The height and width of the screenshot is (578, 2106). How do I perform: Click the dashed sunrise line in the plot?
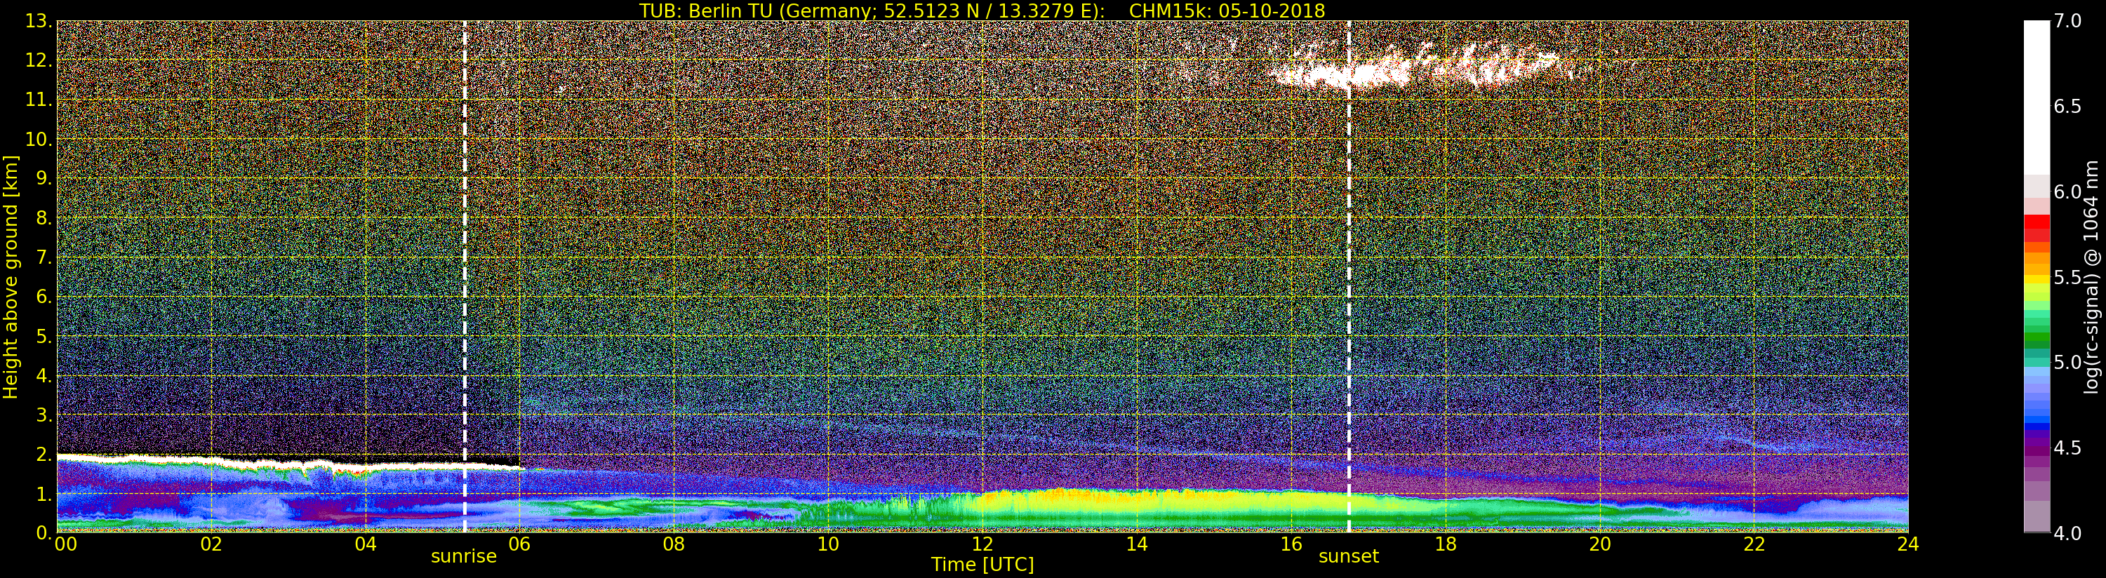pyautogui.click(x=465, y=276)
